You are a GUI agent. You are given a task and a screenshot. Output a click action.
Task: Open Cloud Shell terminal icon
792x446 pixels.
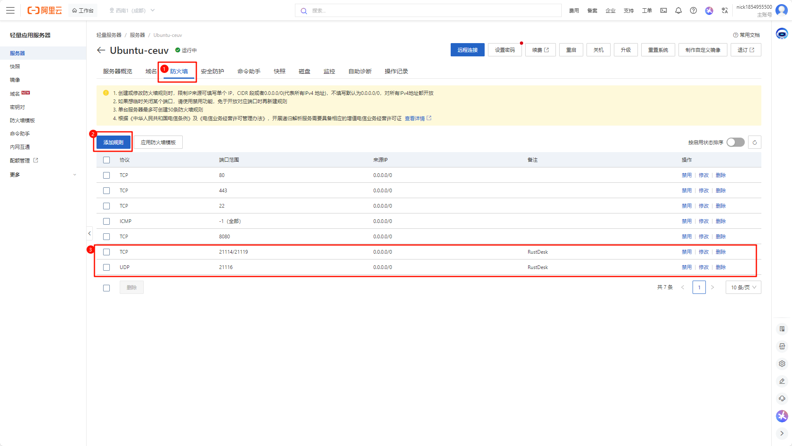pyautogui.click(x=664, y=10)
